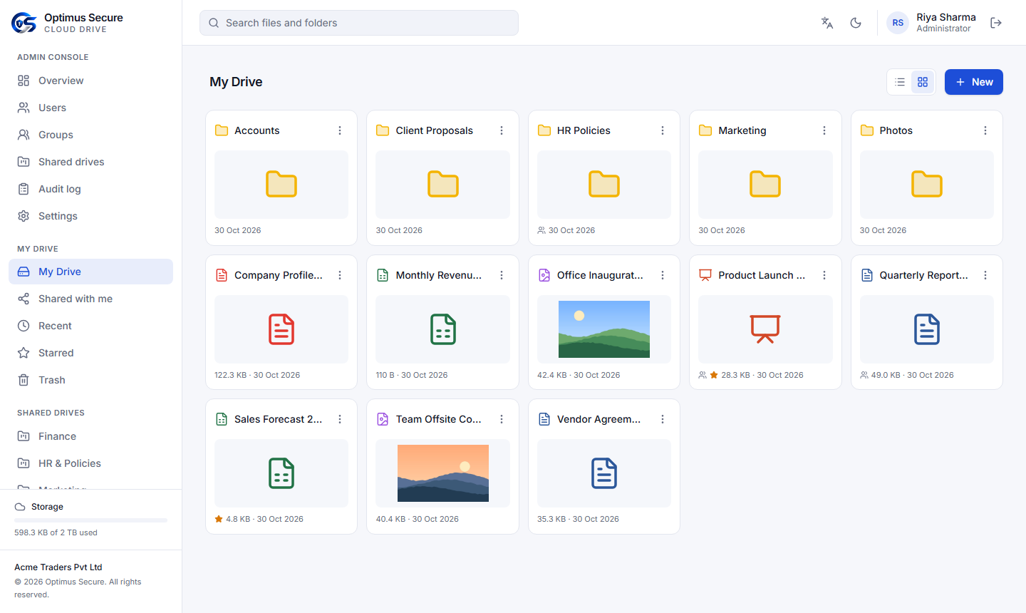Open the Team Offsite sunset thumbnail

click(443, 473)
